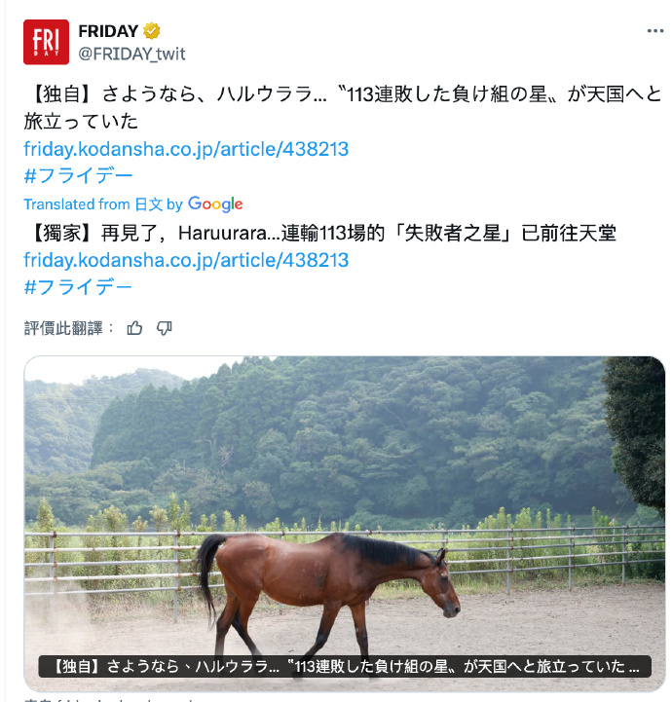Rate the translation with thumbs up
The width and height of the screenshot is (672, 702).
(134, 328)
